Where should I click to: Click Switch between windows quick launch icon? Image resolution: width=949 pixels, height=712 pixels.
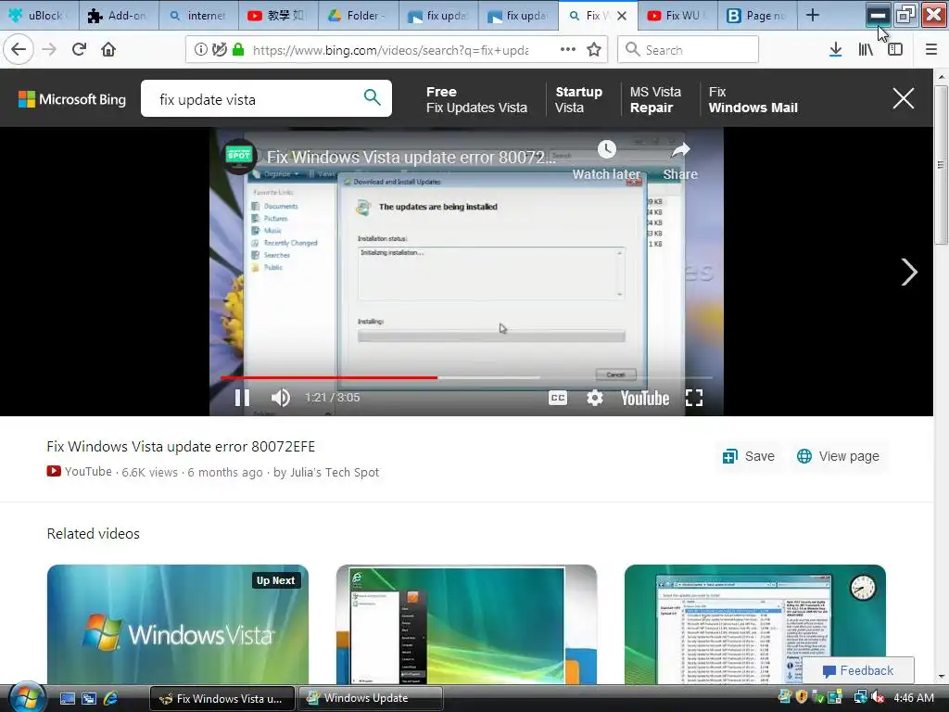click(x=88, y=699)
